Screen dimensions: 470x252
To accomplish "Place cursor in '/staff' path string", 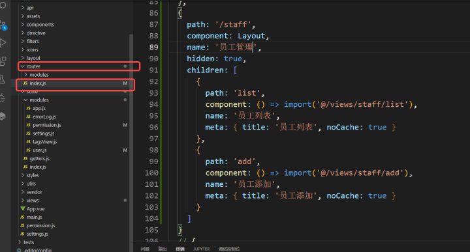I will 232,24.
